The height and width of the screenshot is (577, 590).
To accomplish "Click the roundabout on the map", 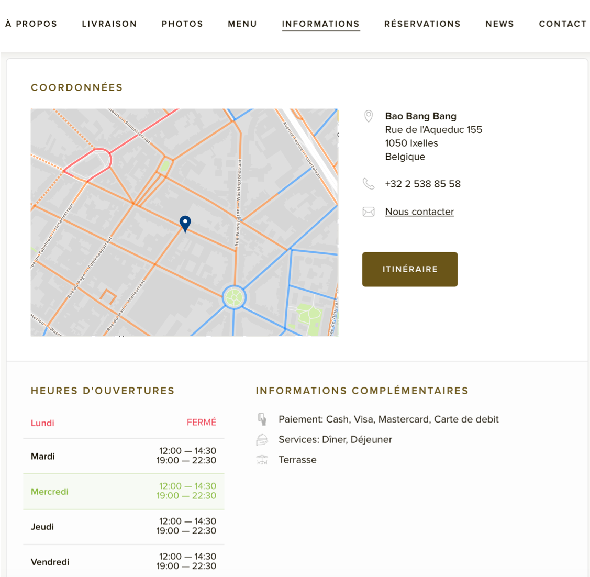I will point(234,297).
